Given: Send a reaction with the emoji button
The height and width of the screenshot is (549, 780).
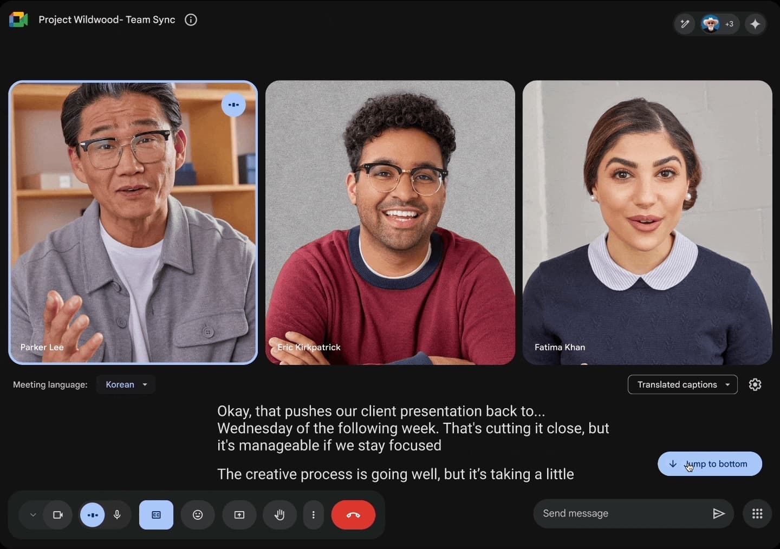Looking at the screenshot, I should [198, 515].
